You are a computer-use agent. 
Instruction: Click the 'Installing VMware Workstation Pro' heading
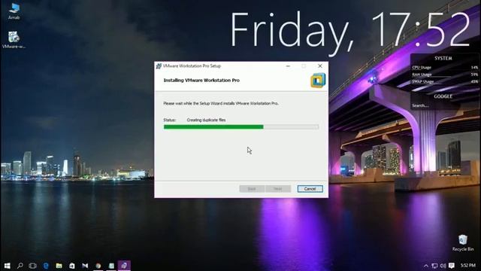tap(201, 81)
